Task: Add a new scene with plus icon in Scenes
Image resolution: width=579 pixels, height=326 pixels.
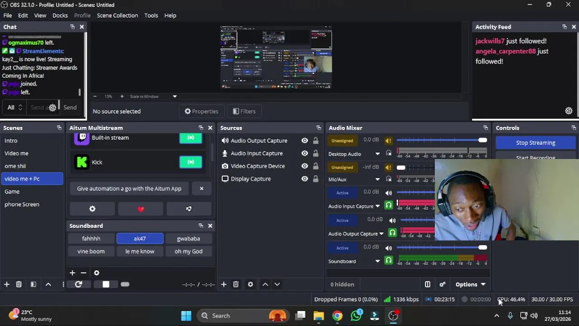Action: pos(7,284)
